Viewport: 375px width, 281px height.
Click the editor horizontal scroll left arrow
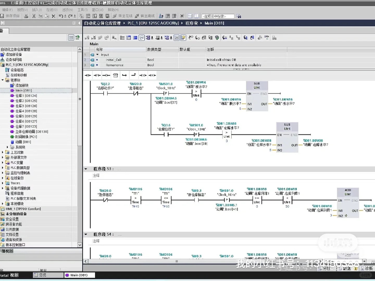(x=86, y=261)
